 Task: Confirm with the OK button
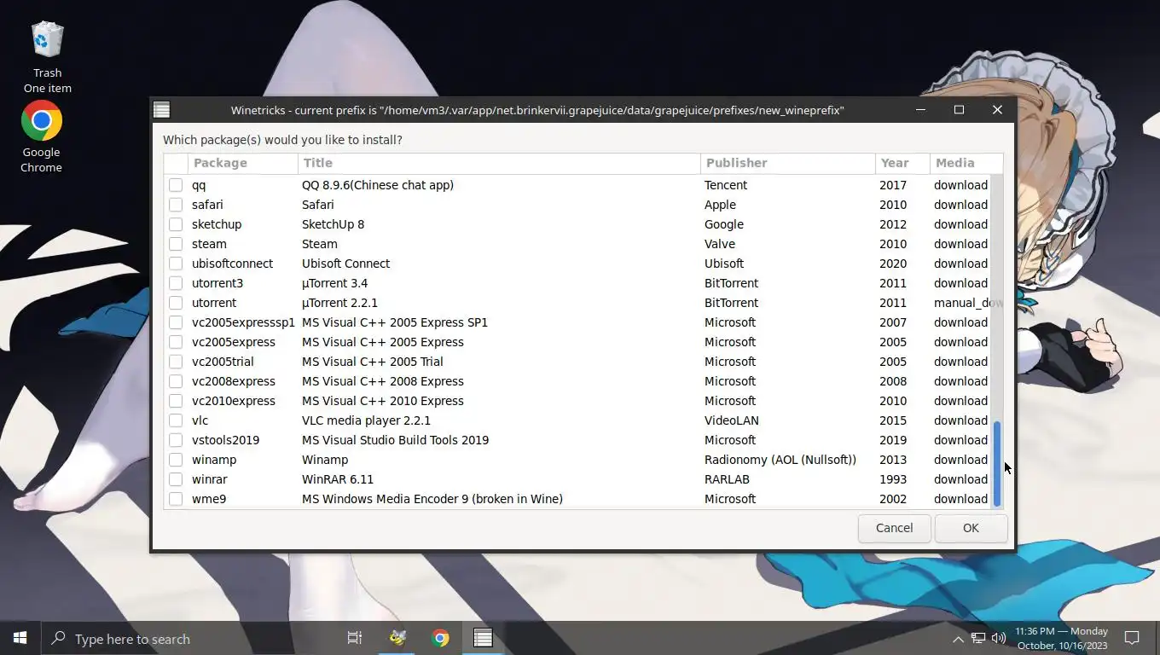pyautogui.click(x=971, y=528)
